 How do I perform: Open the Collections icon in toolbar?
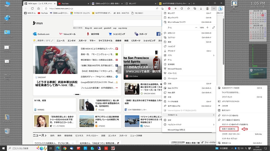(195, 8)
